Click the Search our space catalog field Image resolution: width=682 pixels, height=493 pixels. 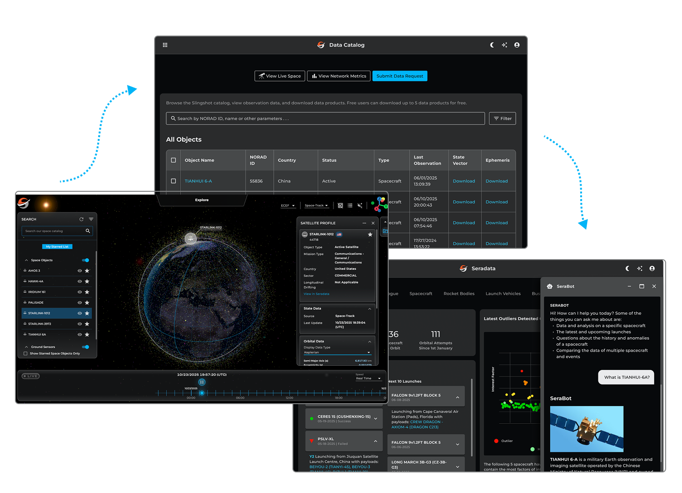57,231
